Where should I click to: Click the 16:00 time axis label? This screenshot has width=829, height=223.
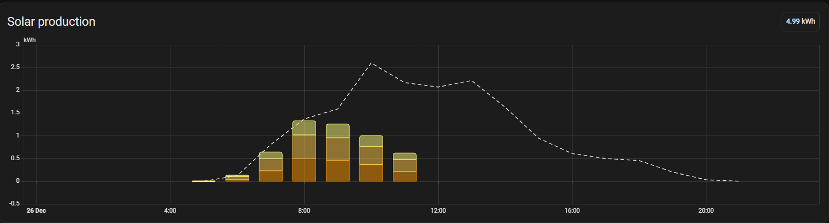click(x=572, y=211)
